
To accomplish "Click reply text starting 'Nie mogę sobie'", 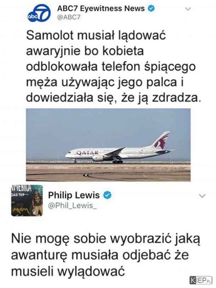I will (x=106, y=255).
